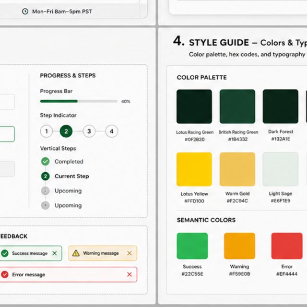Click the first Upcoming step gray circle
The image size is (307, 307).
tap(45, 191)
